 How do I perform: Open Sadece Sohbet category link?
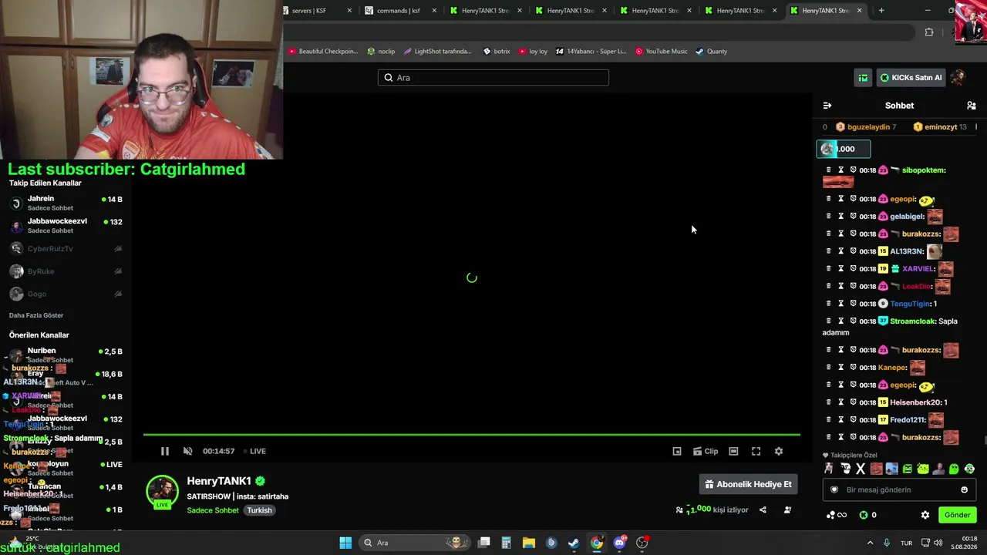coord(213,510)
